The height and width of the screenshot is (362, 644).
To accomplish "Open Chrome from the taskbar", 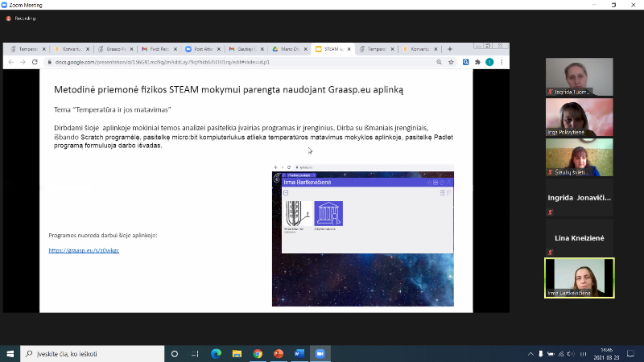I will pos(258,354).
